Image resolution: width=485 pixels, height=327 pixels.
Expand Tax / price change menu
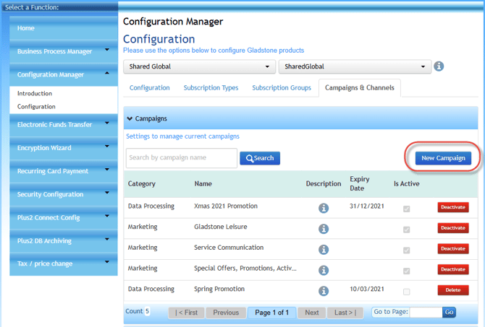point(64,263)
